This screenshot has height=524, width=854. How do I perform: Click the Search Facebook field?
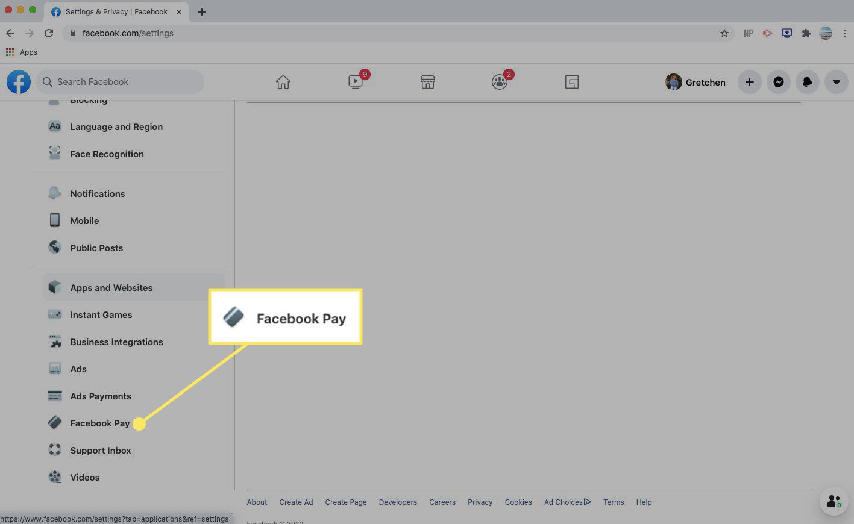(x=121, y=82)
